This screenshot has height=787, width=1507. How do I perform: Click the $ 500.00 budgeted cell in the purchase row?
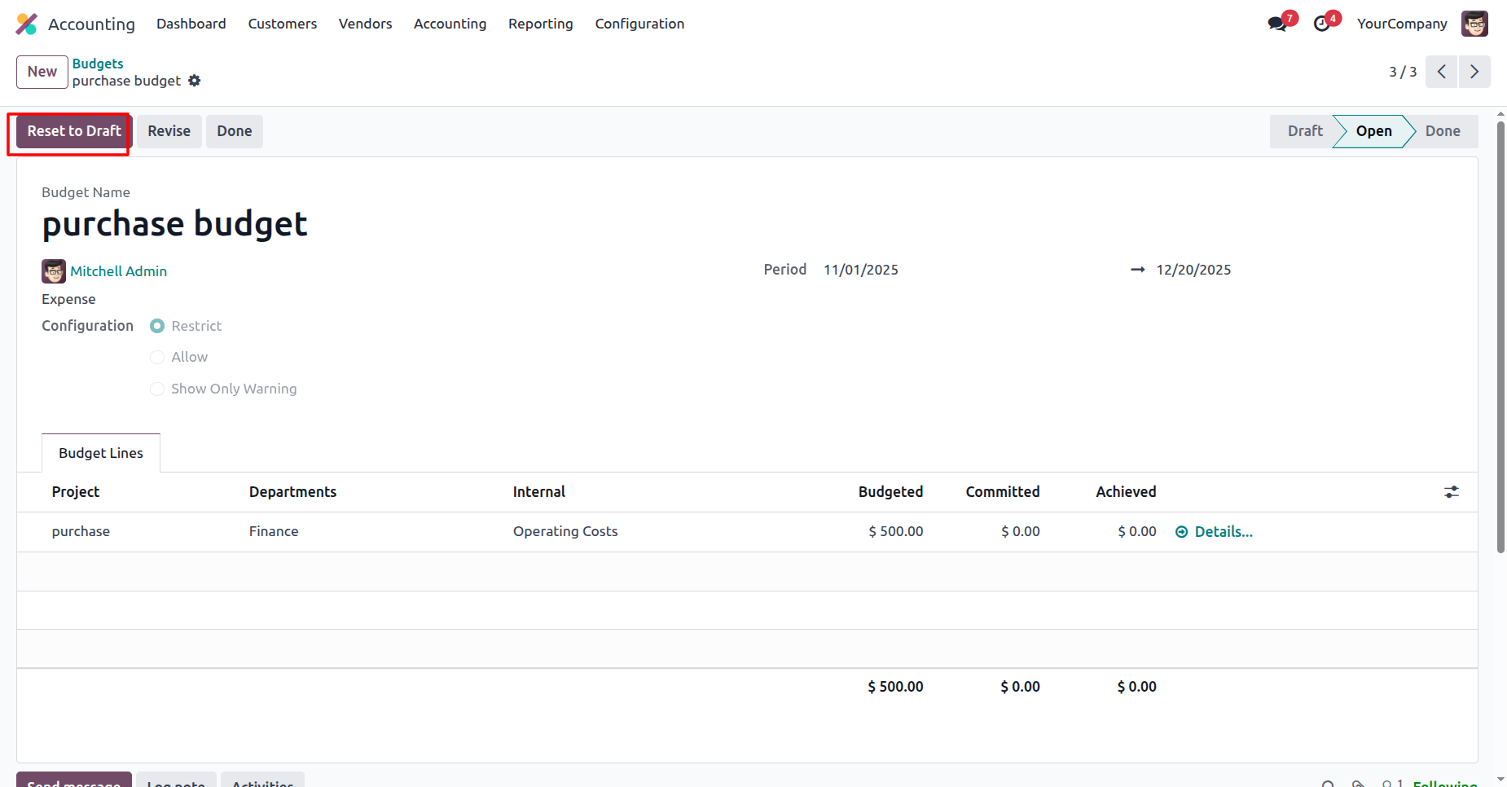point(896,532)
